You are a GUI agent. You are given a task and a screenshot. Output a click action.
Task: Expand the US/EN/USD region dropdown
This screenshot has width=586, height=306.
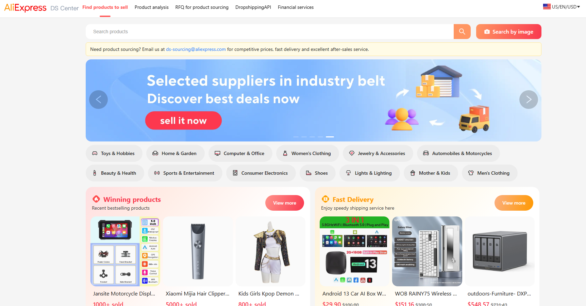coord(562,7)
